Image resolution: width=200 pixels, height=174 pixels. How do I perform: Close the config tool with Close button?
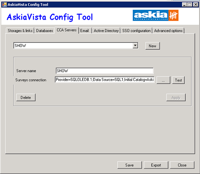click(x=182, y=165)
